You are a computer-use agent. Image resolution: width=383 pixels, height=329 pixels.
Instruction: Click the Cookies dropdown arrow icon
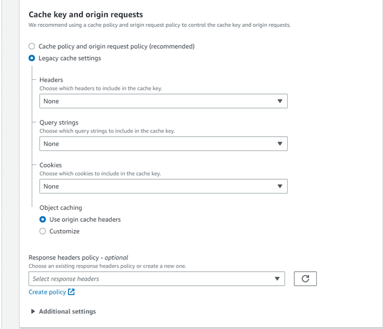[x=280, y=186]
